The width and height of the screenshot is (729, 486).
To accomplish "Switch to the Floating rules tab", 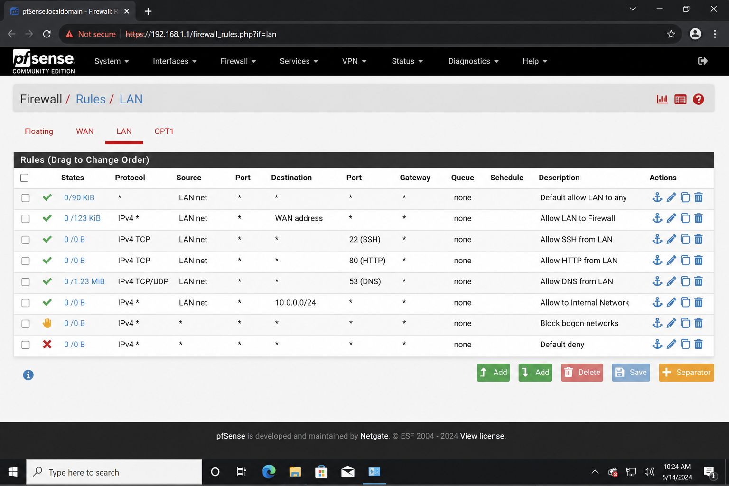I will [x=39, y=131].
